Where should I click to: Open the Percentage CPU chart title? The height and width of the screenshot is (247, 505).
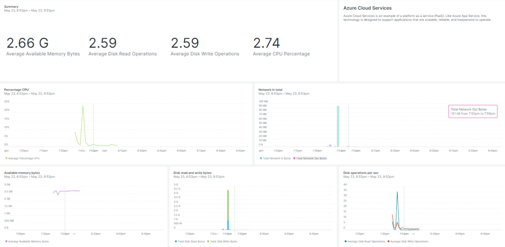point(16,89)
